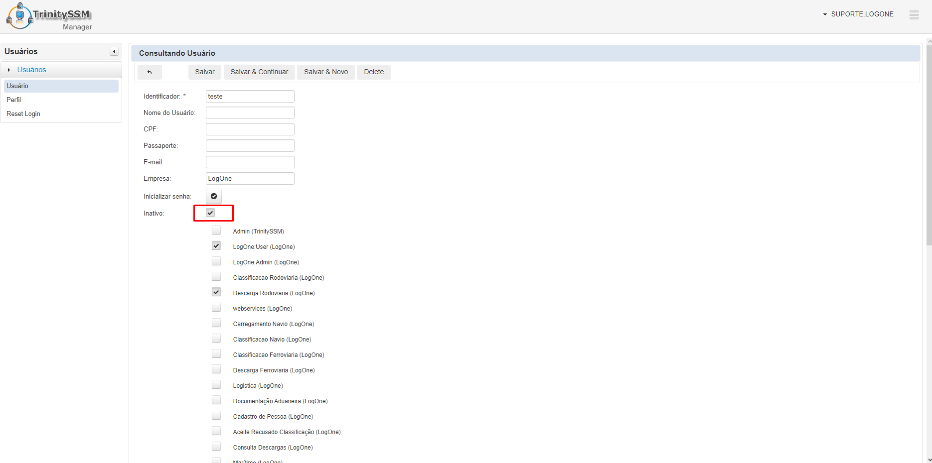Viewport: 932px width, 463px height.
Task: Click the Salvar button
Action: tap(204, 72)
